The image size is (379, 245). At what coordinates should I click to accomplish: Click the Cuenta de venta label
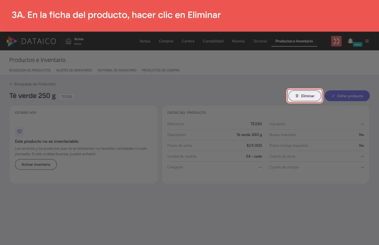[282, 156]
